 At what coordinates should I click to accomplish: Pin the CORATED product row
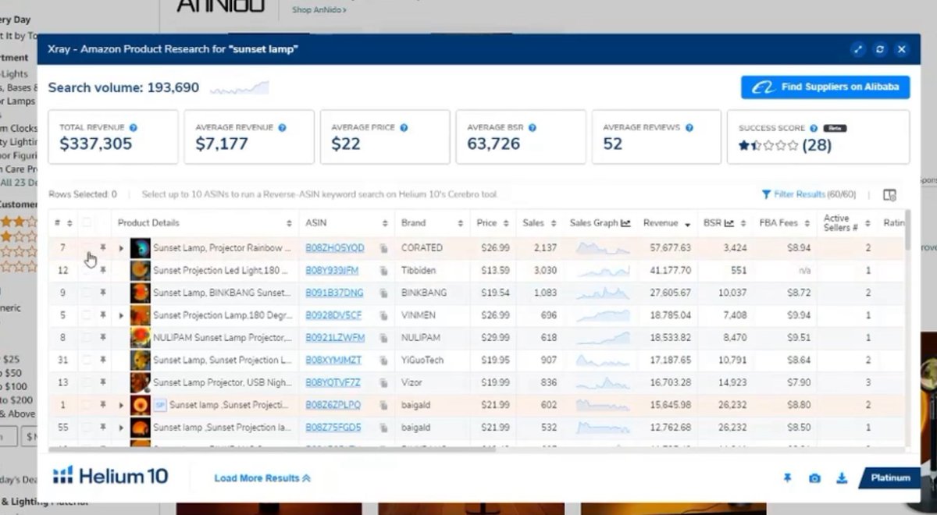pos(102,247)
